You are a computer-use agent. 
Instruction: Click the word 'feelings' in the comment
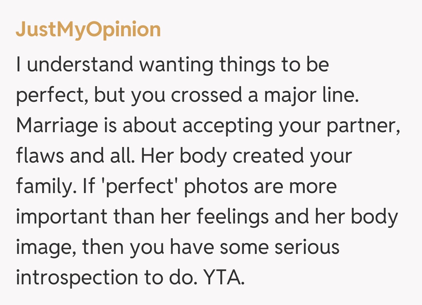click(x=232, y=217)
